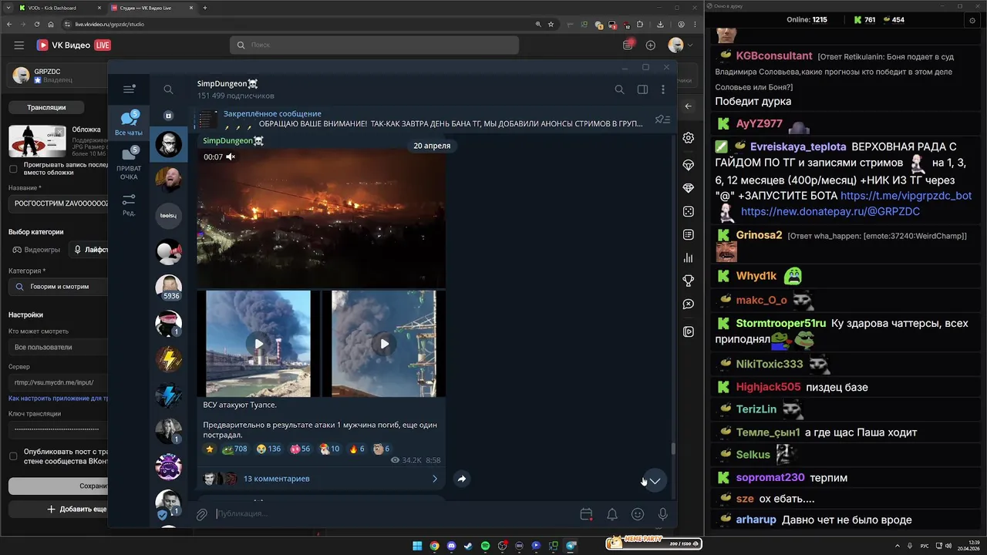Play the left smoke video
987x555 pixels.
(x=258, y=344)
